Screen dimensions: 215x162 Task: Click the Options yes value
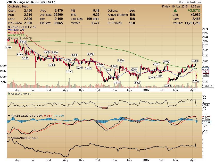(x=132, y=11)
